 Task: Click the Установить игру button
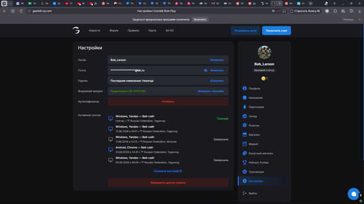pos(245,31)
